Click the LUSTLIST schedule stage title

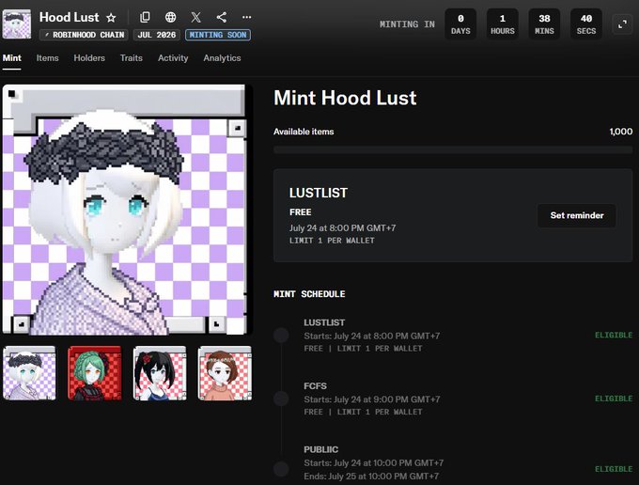coord(324,322)
